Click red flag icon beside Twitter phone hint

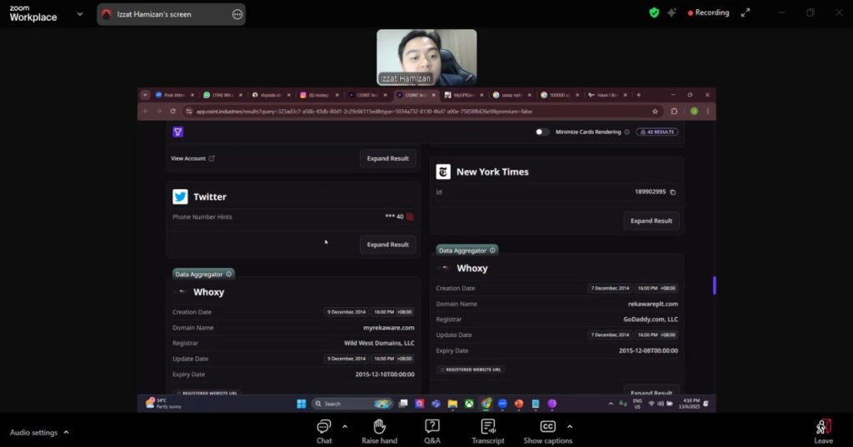point(410,216)
